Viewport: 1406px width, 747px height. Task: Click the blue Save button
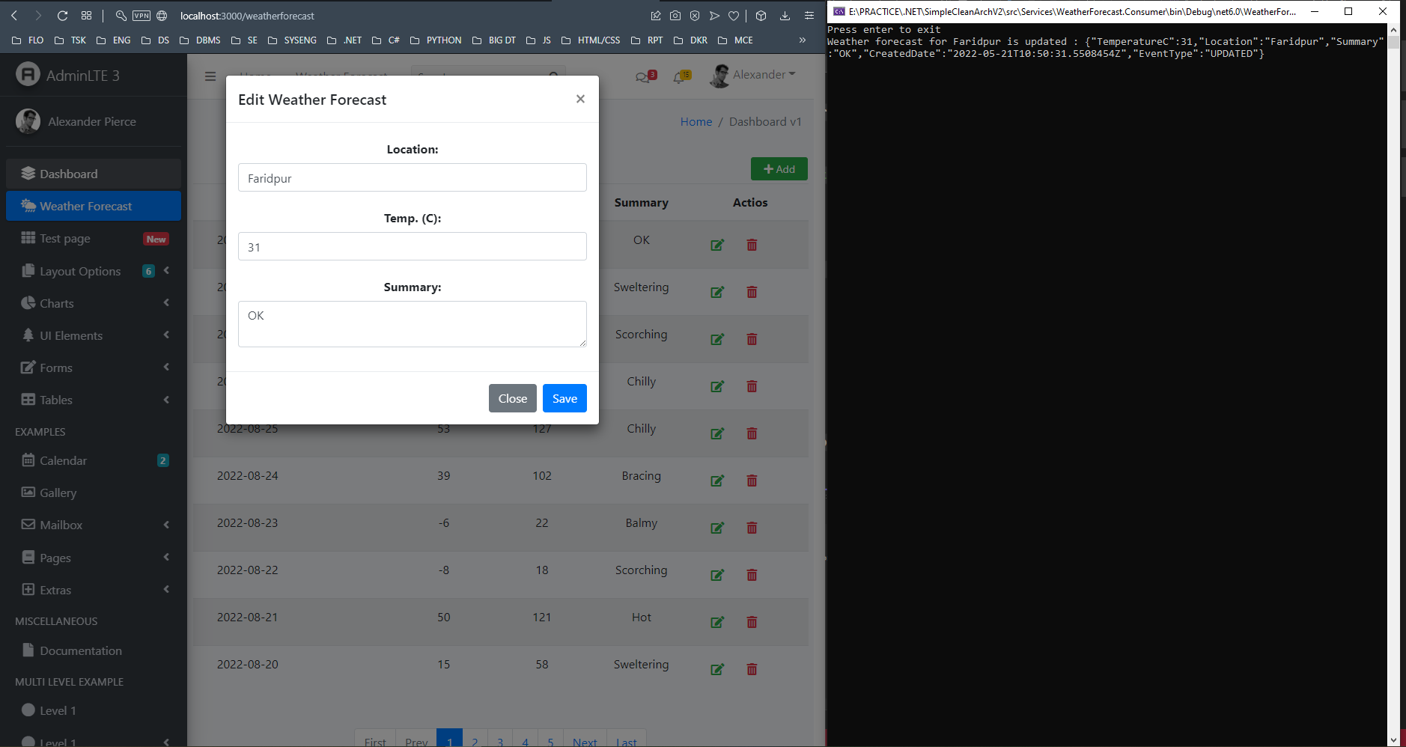pyautogui.click(x=564, y=398)
